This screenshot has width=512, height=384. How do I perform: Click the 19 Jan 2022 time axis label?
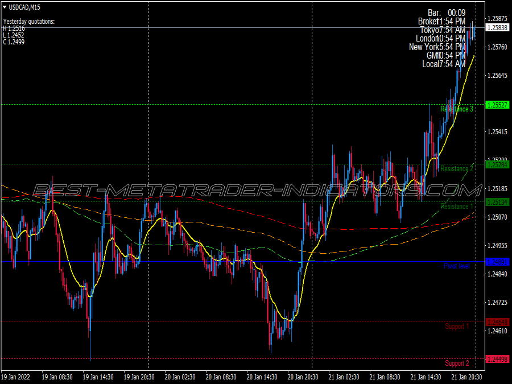[16, 377]
